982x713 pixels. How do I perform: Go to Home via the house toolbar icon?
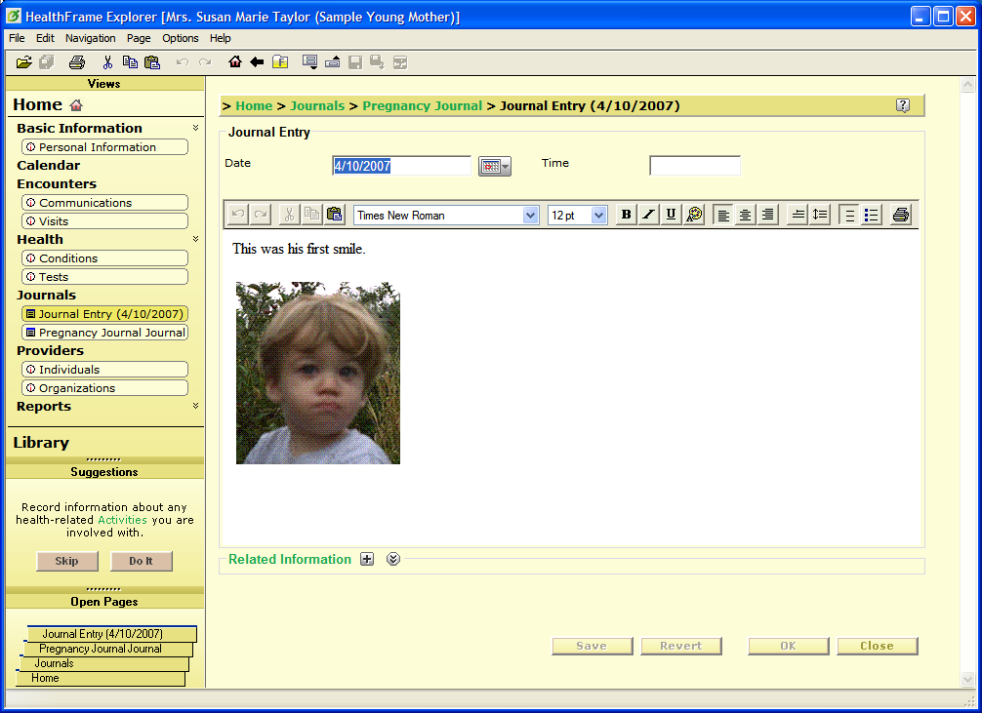click(235, 61)
